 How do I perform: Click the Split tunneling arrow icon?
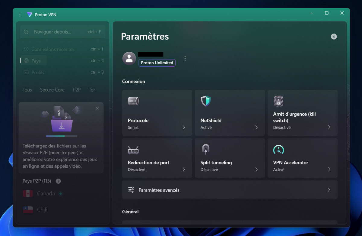click(206, 149)
